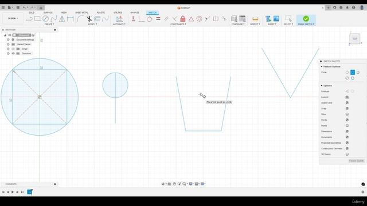Viewport: 367px width, 206px height.
Task: Select the Fillet tool in Modify
Action: pyautogui.click(x=80, y=19)
